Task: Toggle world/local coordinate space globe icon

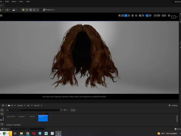Action: pyautogui.click(x=132, y=15)
